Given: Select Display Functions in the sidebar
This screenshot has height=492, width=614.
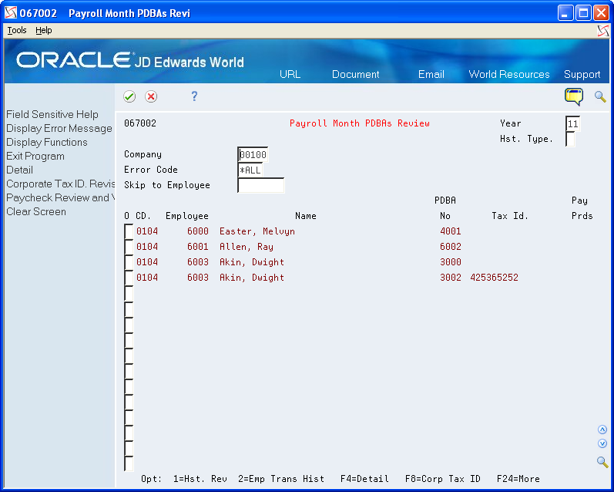Looking at the screenshot, I should [46, 143].
